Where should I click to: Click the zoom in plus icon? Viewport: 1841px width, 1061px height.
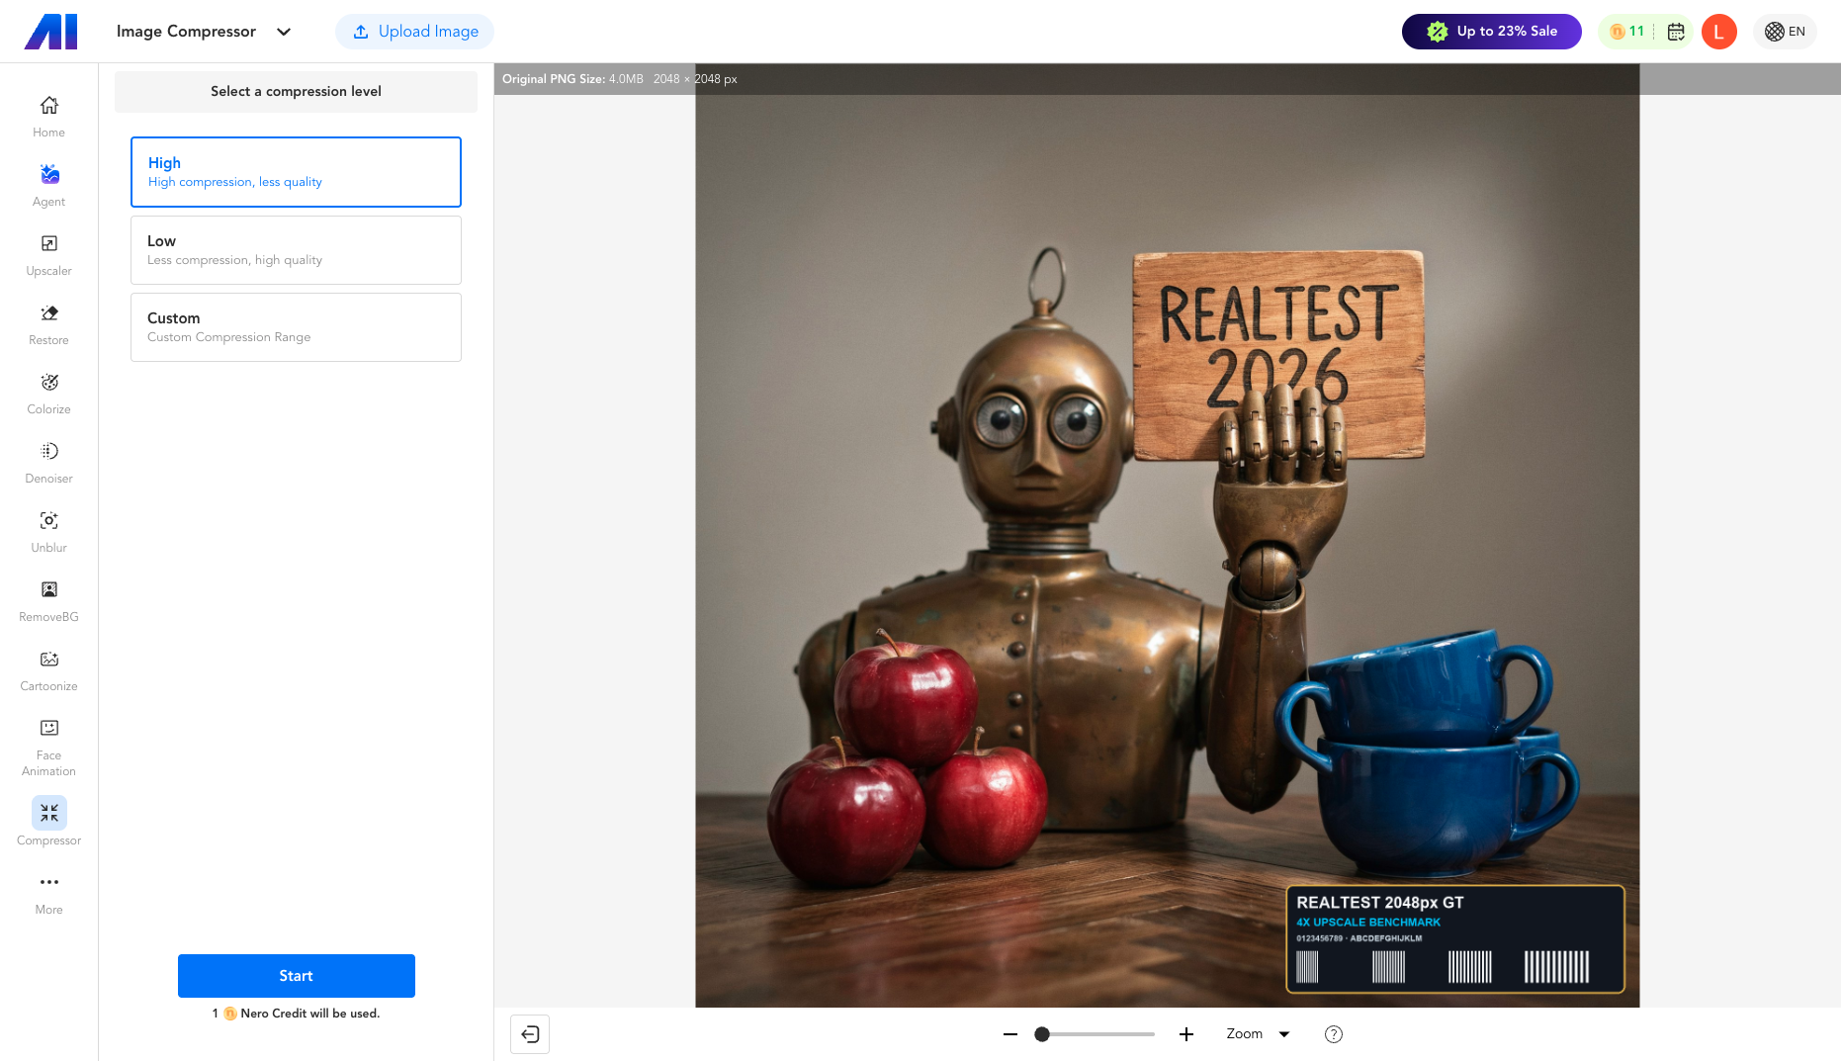click(x=1186, y=1034)
